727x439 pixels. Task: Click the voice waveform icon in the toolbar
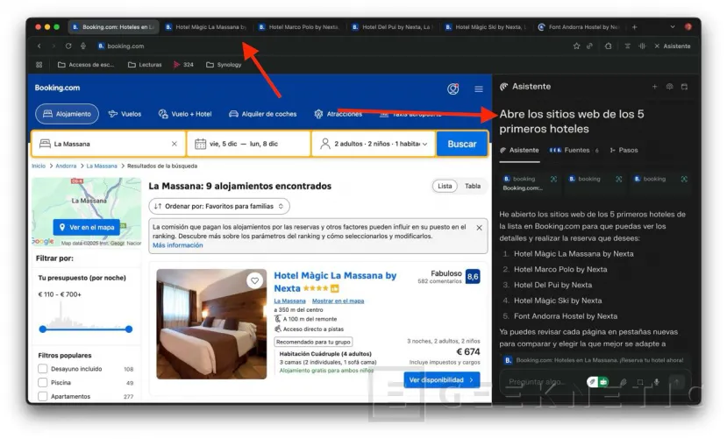click(642, 46)
